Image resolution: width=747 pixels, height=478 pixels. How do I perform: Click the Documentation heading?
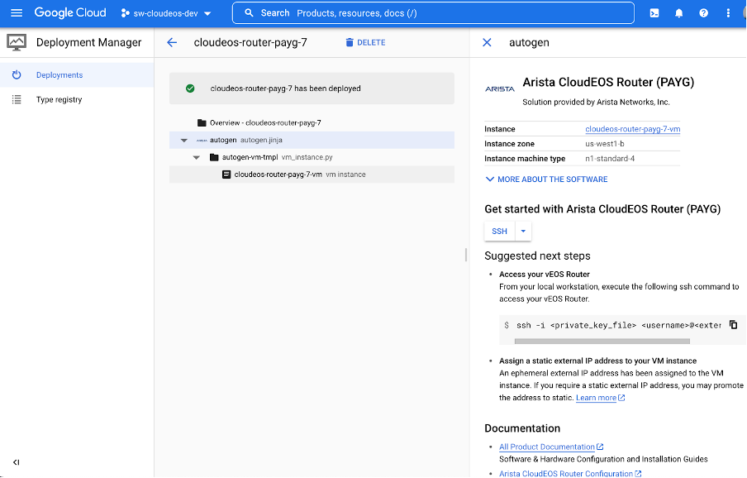click(522, 428)
